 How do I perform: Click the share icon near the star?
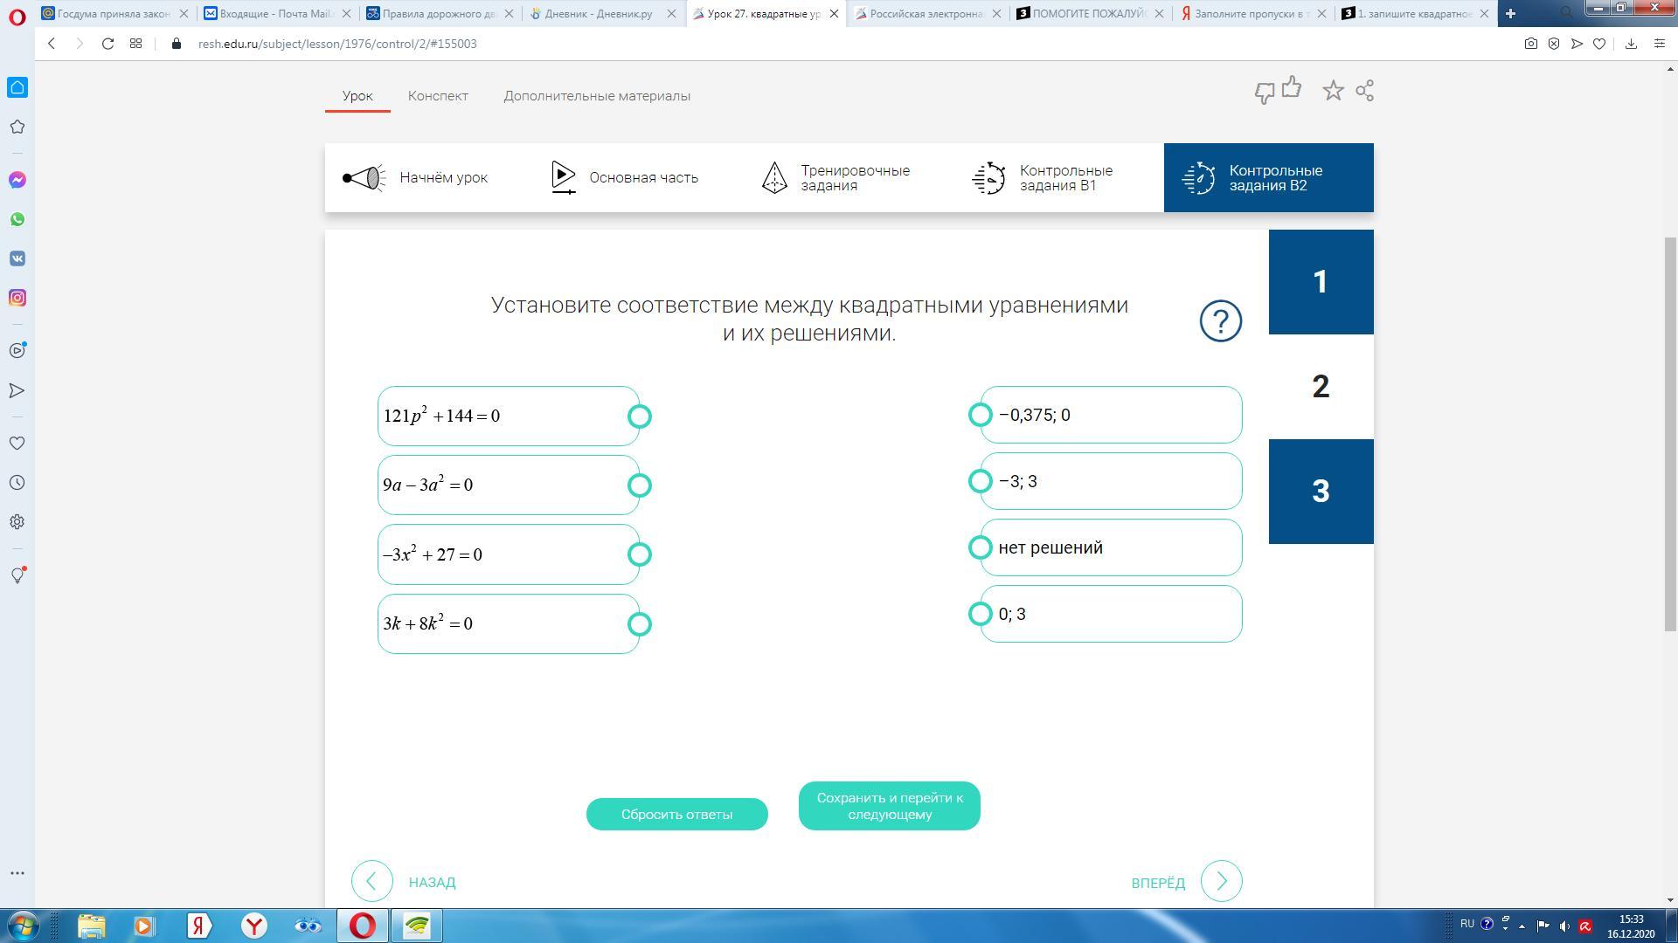[x=1364, y=91]
